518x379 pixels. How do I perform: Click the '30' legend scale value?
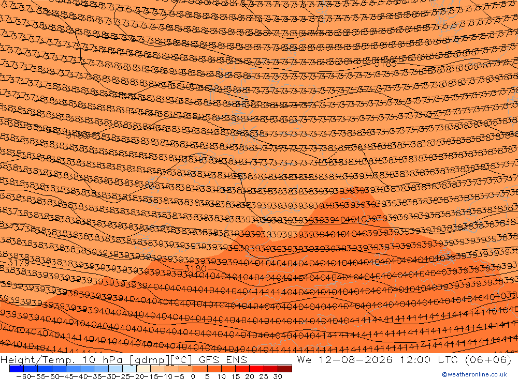(x=278, y=376)
